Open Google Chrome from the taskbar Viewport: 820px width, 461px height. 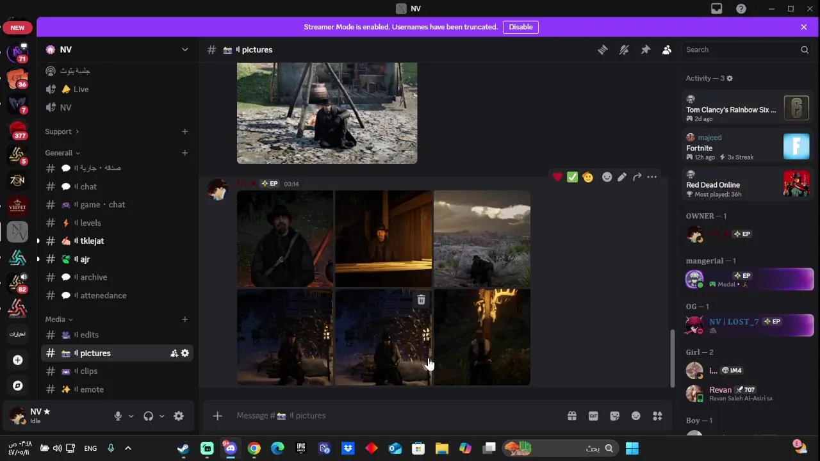pos(254,448)
